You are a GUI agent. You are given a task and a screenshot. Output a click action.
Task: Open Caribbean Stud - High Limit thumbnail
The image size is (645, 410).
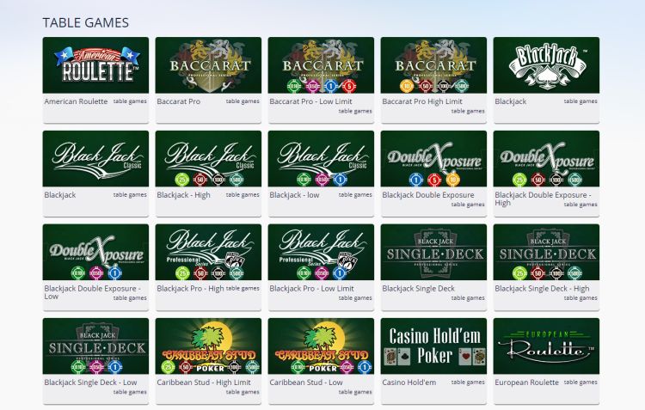208,346
